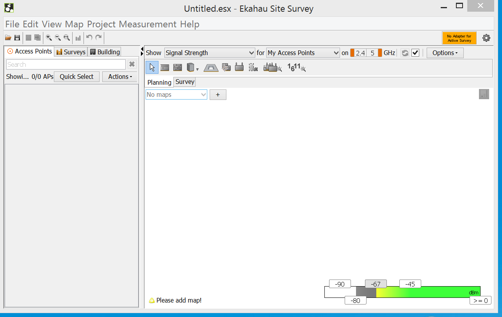
Task: Click the grey signal bars icon on map
Action: pyautogui.click(x=484, y=94)
